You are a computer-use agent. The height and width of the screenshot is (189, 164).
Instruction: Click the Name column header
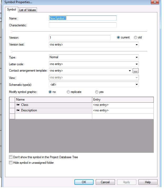point(54,100)
